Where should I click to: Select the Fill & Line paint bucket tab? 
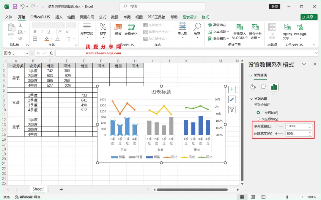click(x=253, y=87)
